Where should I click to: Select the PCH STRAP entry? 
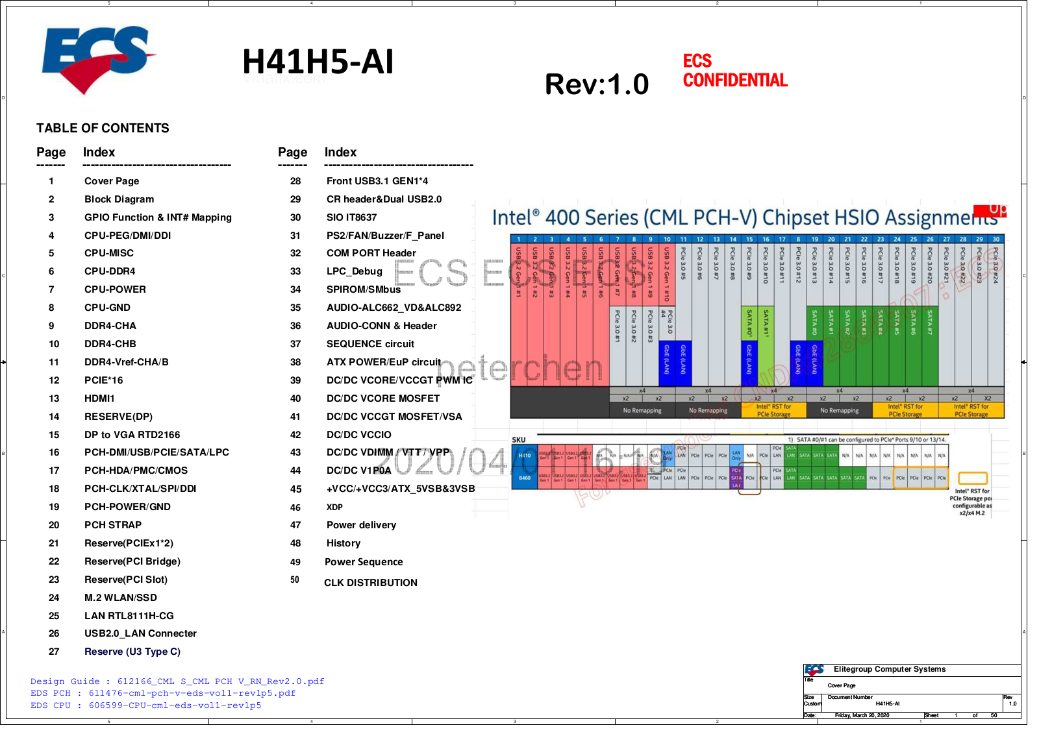(113, 525)
